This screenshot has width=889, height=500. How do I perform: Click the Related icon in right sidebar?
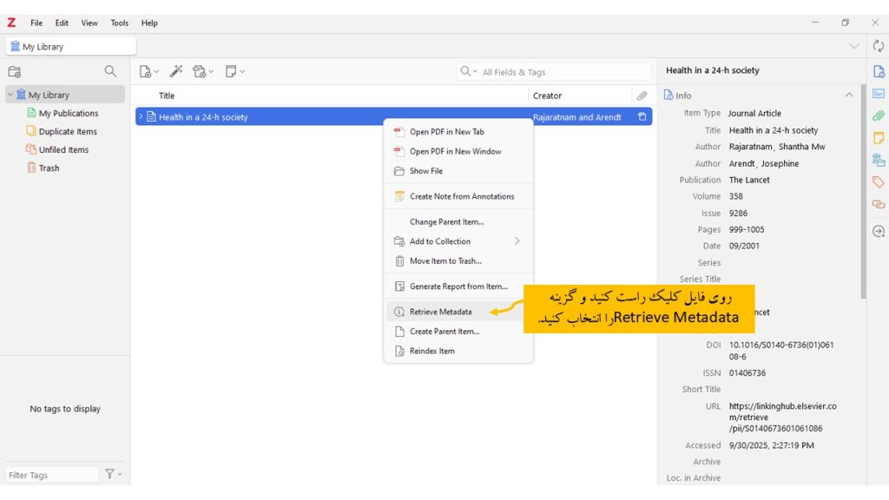[x=878, y=205]
